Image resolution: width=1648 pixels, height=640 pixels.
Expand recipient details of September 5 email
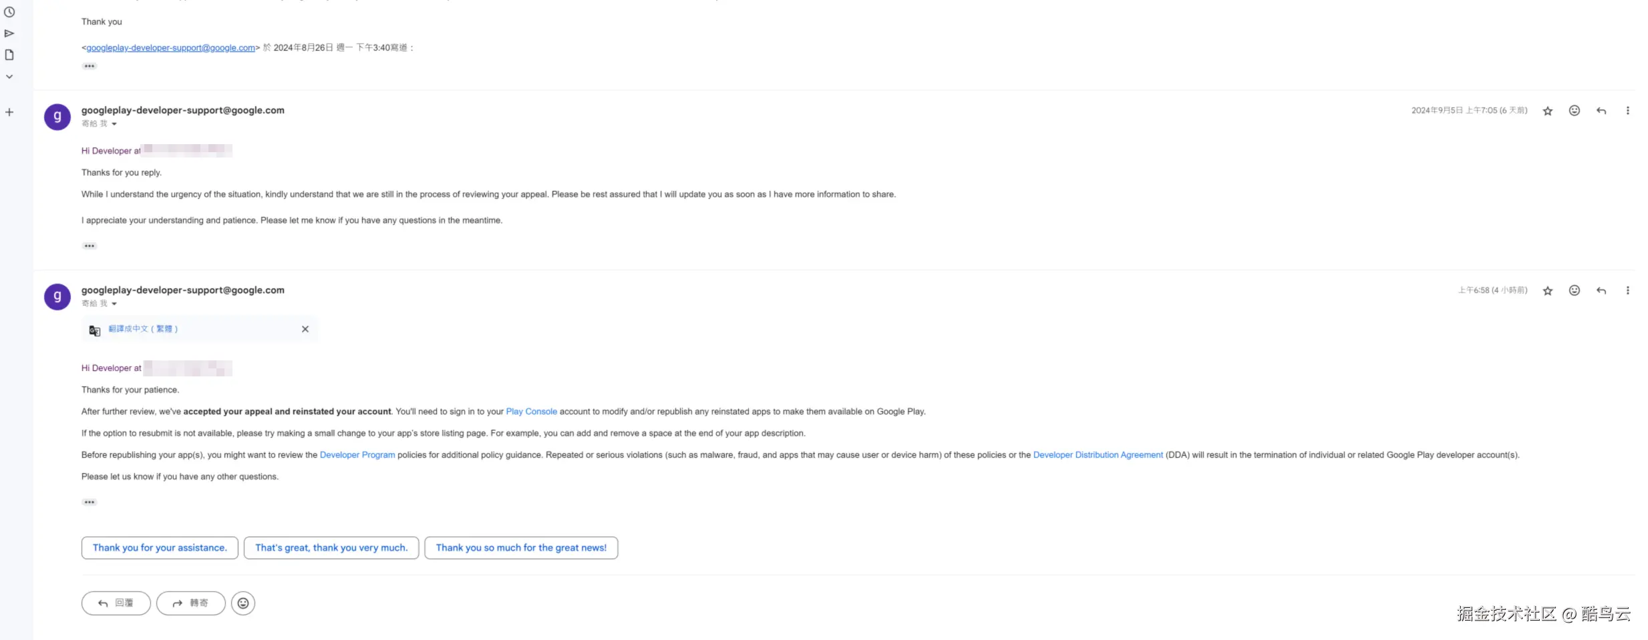tap(114, 124)
